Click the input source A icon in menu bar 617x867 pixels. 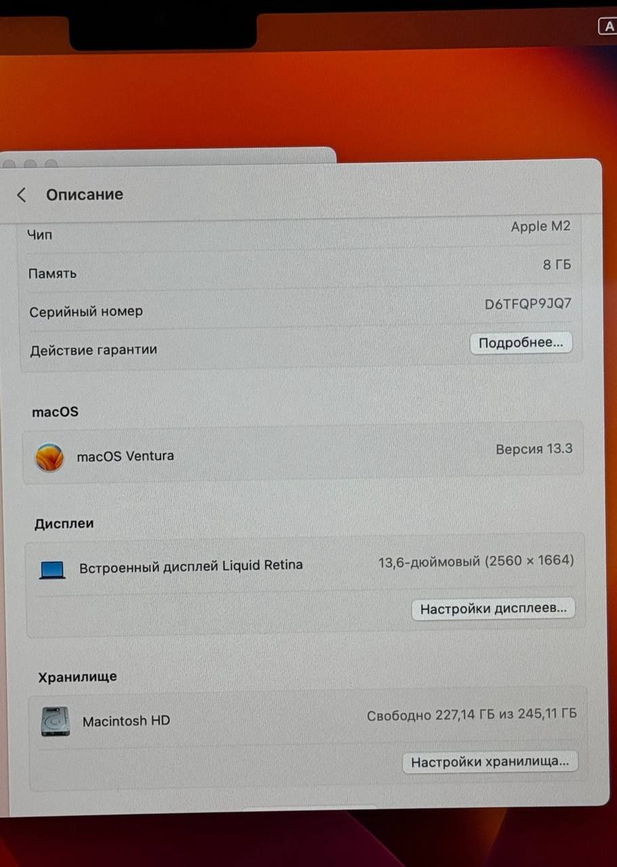pyautogui.click(x=608, y=26)
